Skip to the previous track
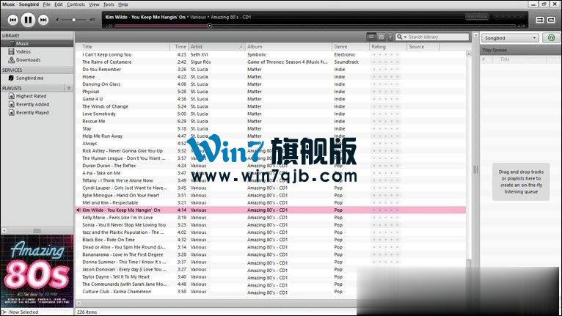This screenshot has height=316, width=562. pos(12,20)
